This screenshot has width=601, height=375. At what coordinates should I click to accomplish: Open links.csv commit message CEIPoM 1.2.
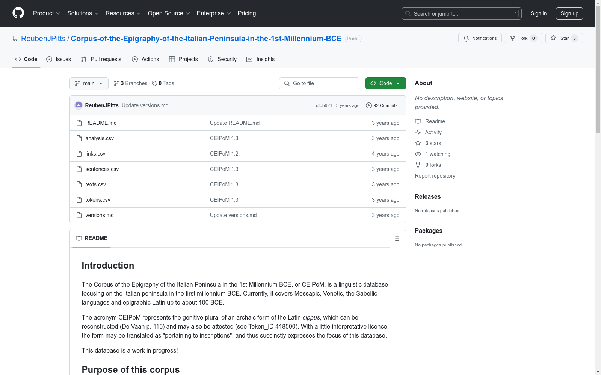tap(225, 154)
